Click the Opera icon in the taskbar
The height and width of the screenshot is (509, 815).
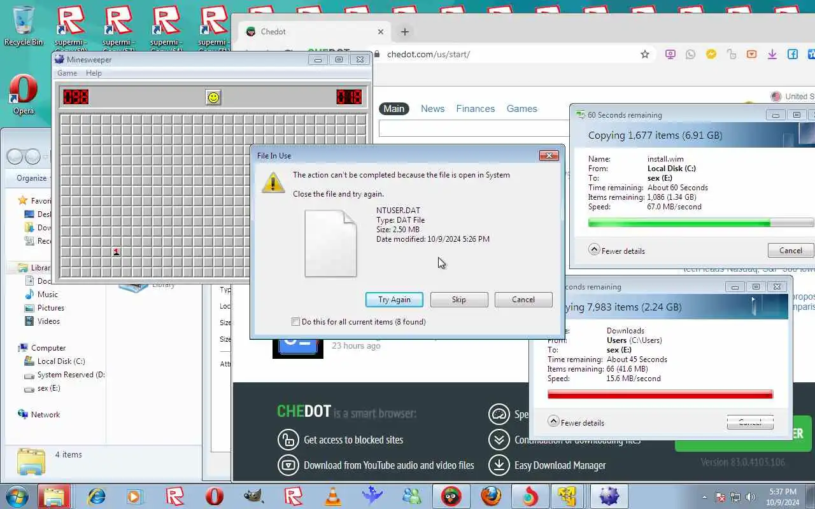pyautogui.click(x=215, y=496)
